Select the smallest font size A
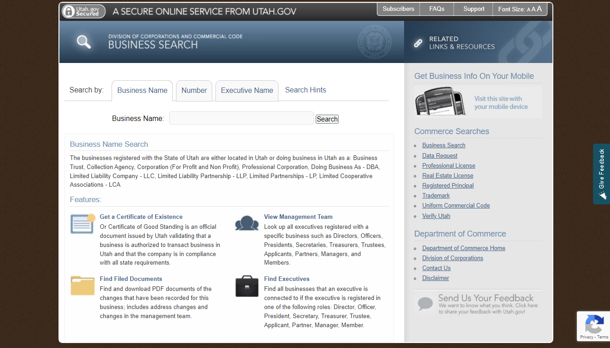This screenshot has width=610, height=348. point(528,10)
